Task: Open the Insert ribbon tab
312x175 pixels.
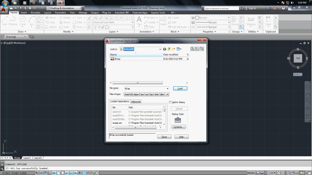Action: click(24, 12)
